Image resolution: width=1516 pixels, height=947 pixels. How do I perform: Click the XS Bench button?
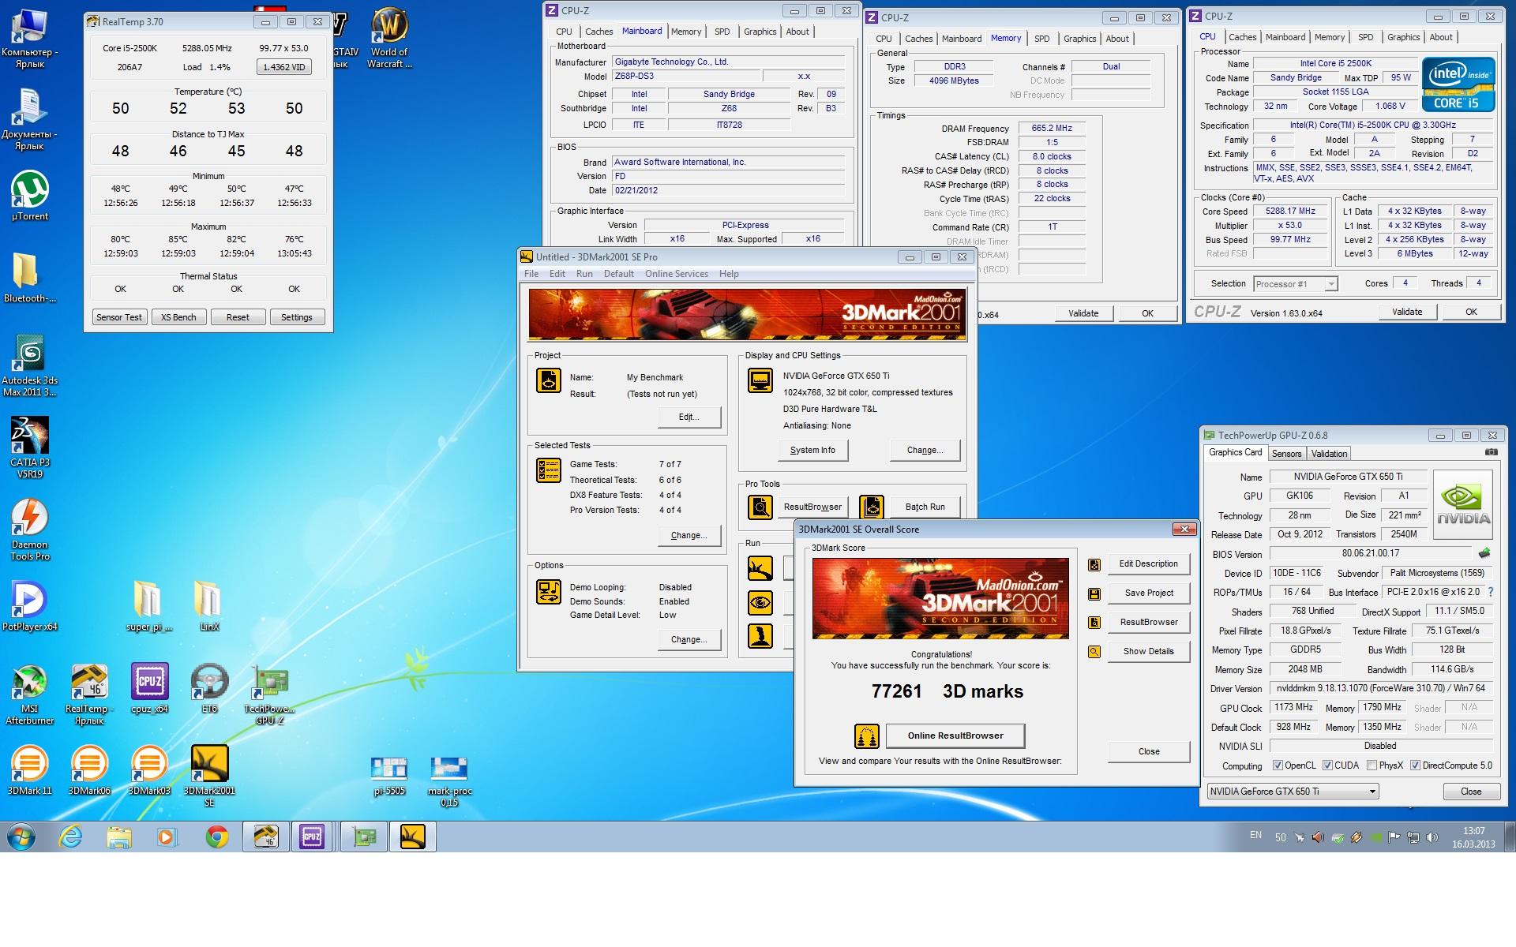tap(178, 317)
